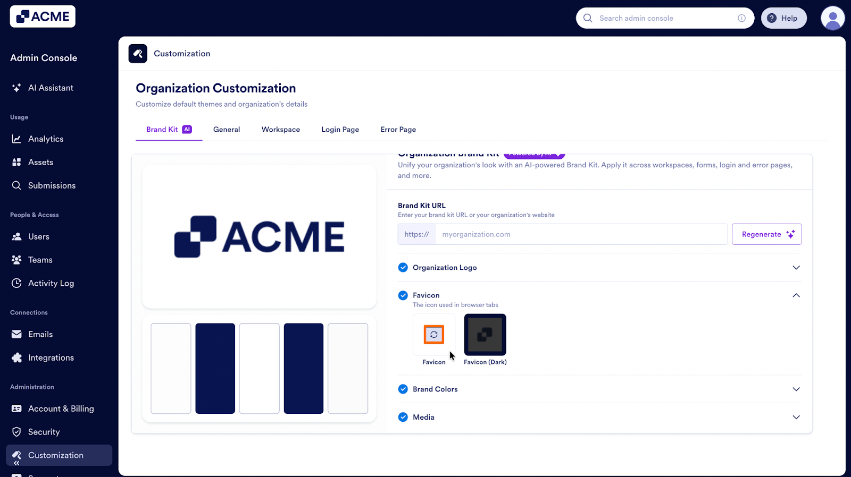Click the Account & Billing card icon
851x477 pixels.
pyautogui.click(x=16, y=408)
